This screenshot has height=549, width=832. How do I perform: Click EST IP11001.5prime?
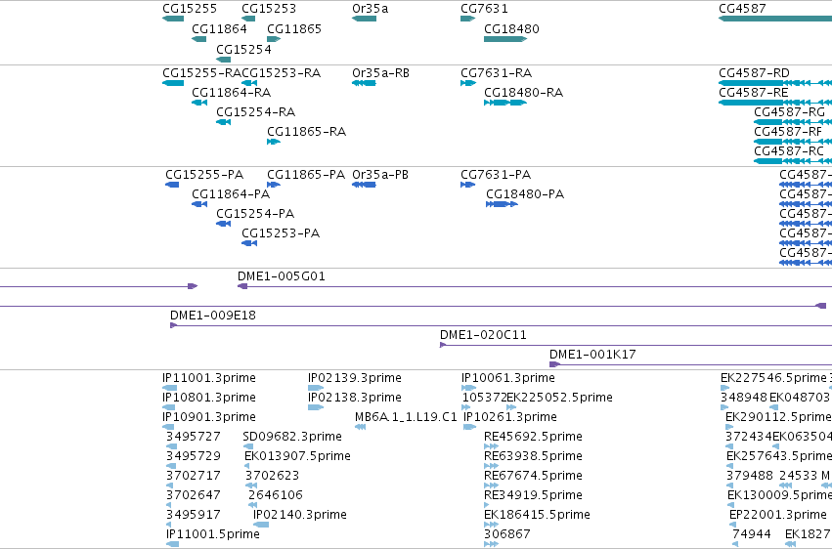coord(213,534)
